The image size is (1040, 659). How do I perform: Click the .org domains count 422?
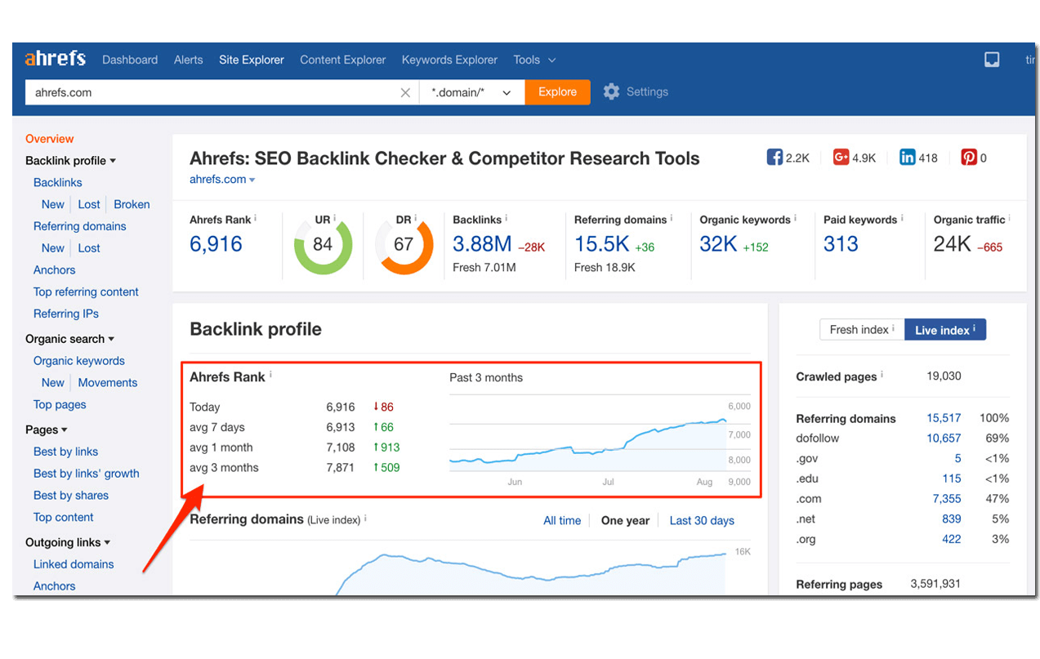coord(952,539)
